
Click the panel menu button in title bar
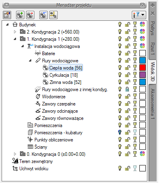click(7, 5)
